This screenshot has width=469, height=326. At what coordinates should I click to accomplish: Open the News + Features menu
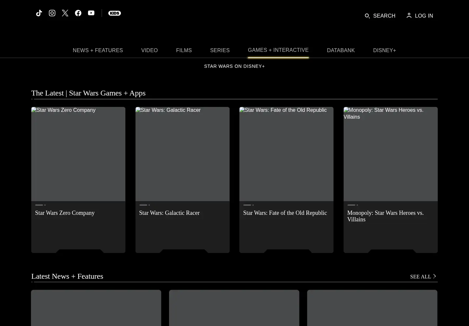point(98,50)
